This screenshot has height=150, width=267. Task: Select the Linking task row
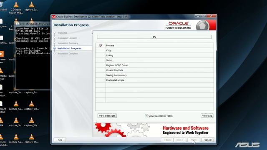point(154,55)
